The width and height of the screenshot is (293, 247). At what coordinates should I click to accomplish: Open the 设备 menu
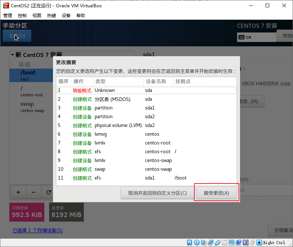66,15
